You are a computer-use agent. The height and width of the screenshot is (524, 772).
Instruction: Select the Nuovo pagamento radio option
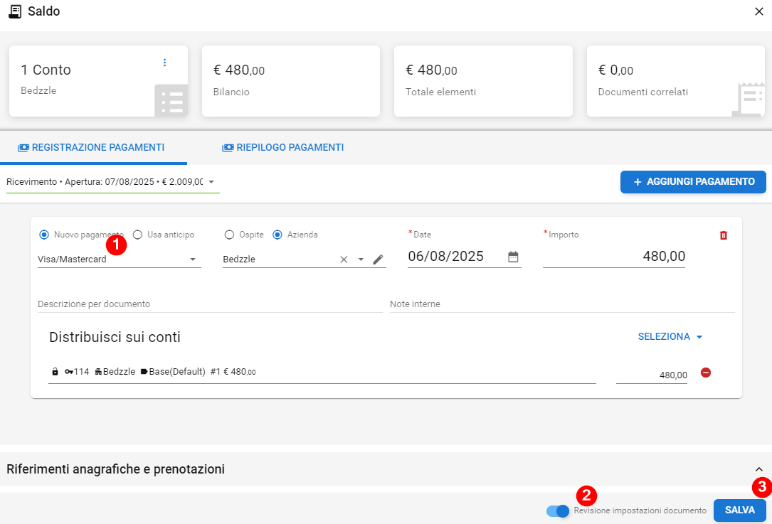pos(44,235)
